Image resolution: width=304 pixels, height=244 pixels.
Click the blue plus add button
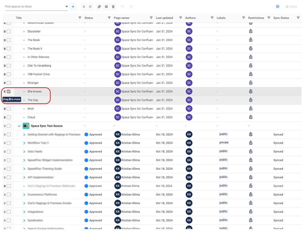[x=73, y=7]
